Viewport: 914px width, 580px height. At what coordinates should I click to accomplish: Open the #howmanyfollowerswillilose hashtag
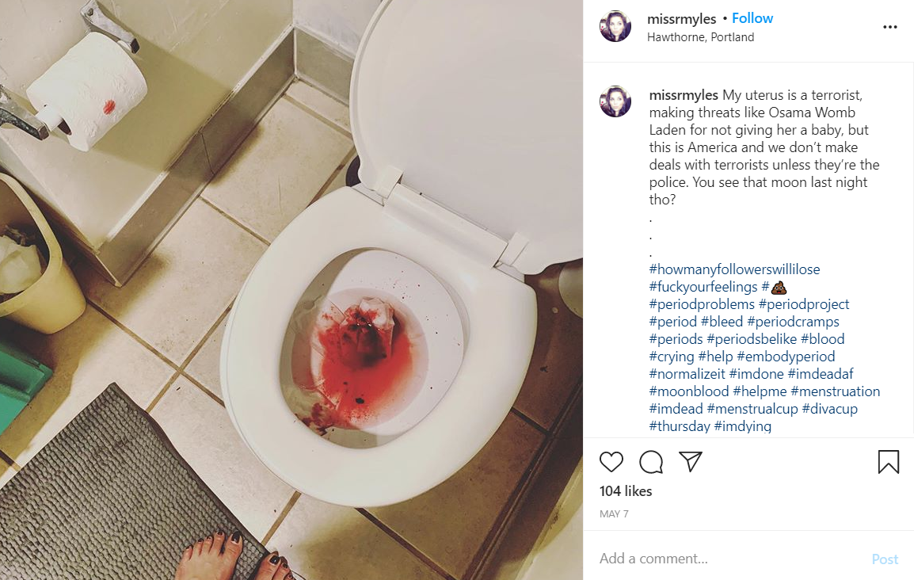tap(734, 269)
